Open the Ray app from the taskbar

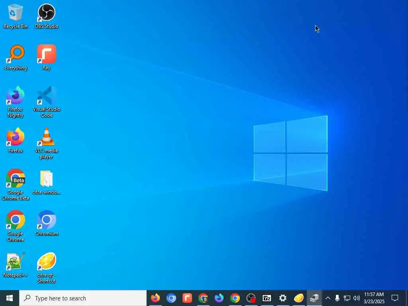click(x=187, y=298)
